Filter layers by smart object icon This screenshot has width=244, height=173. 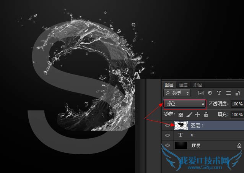click(237, 93)
